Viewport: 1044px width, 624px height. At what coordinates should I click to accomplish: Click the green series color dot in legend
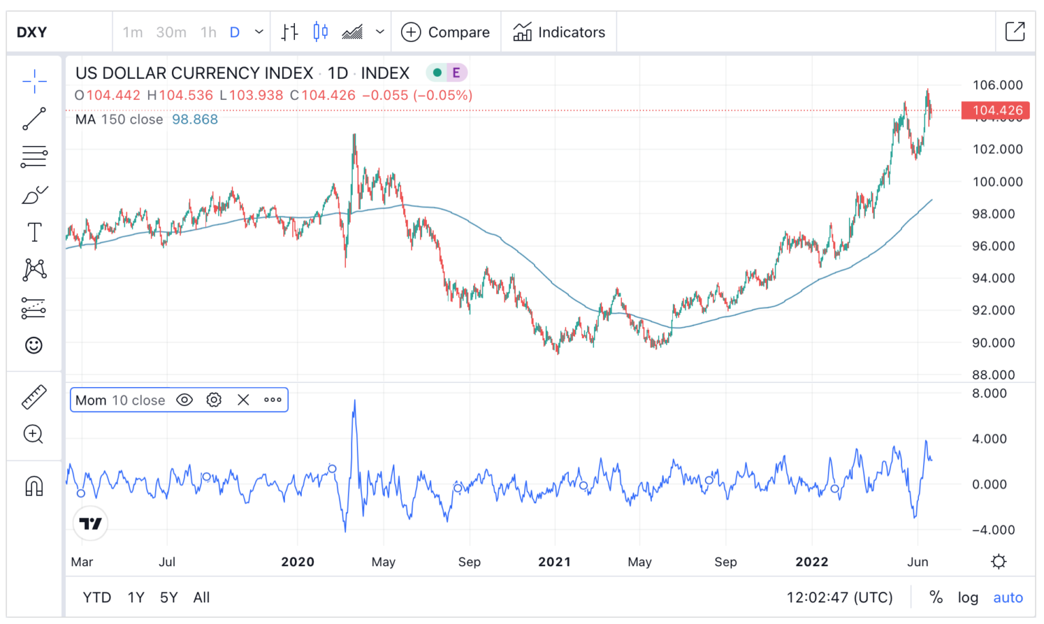tap(437, 72)
